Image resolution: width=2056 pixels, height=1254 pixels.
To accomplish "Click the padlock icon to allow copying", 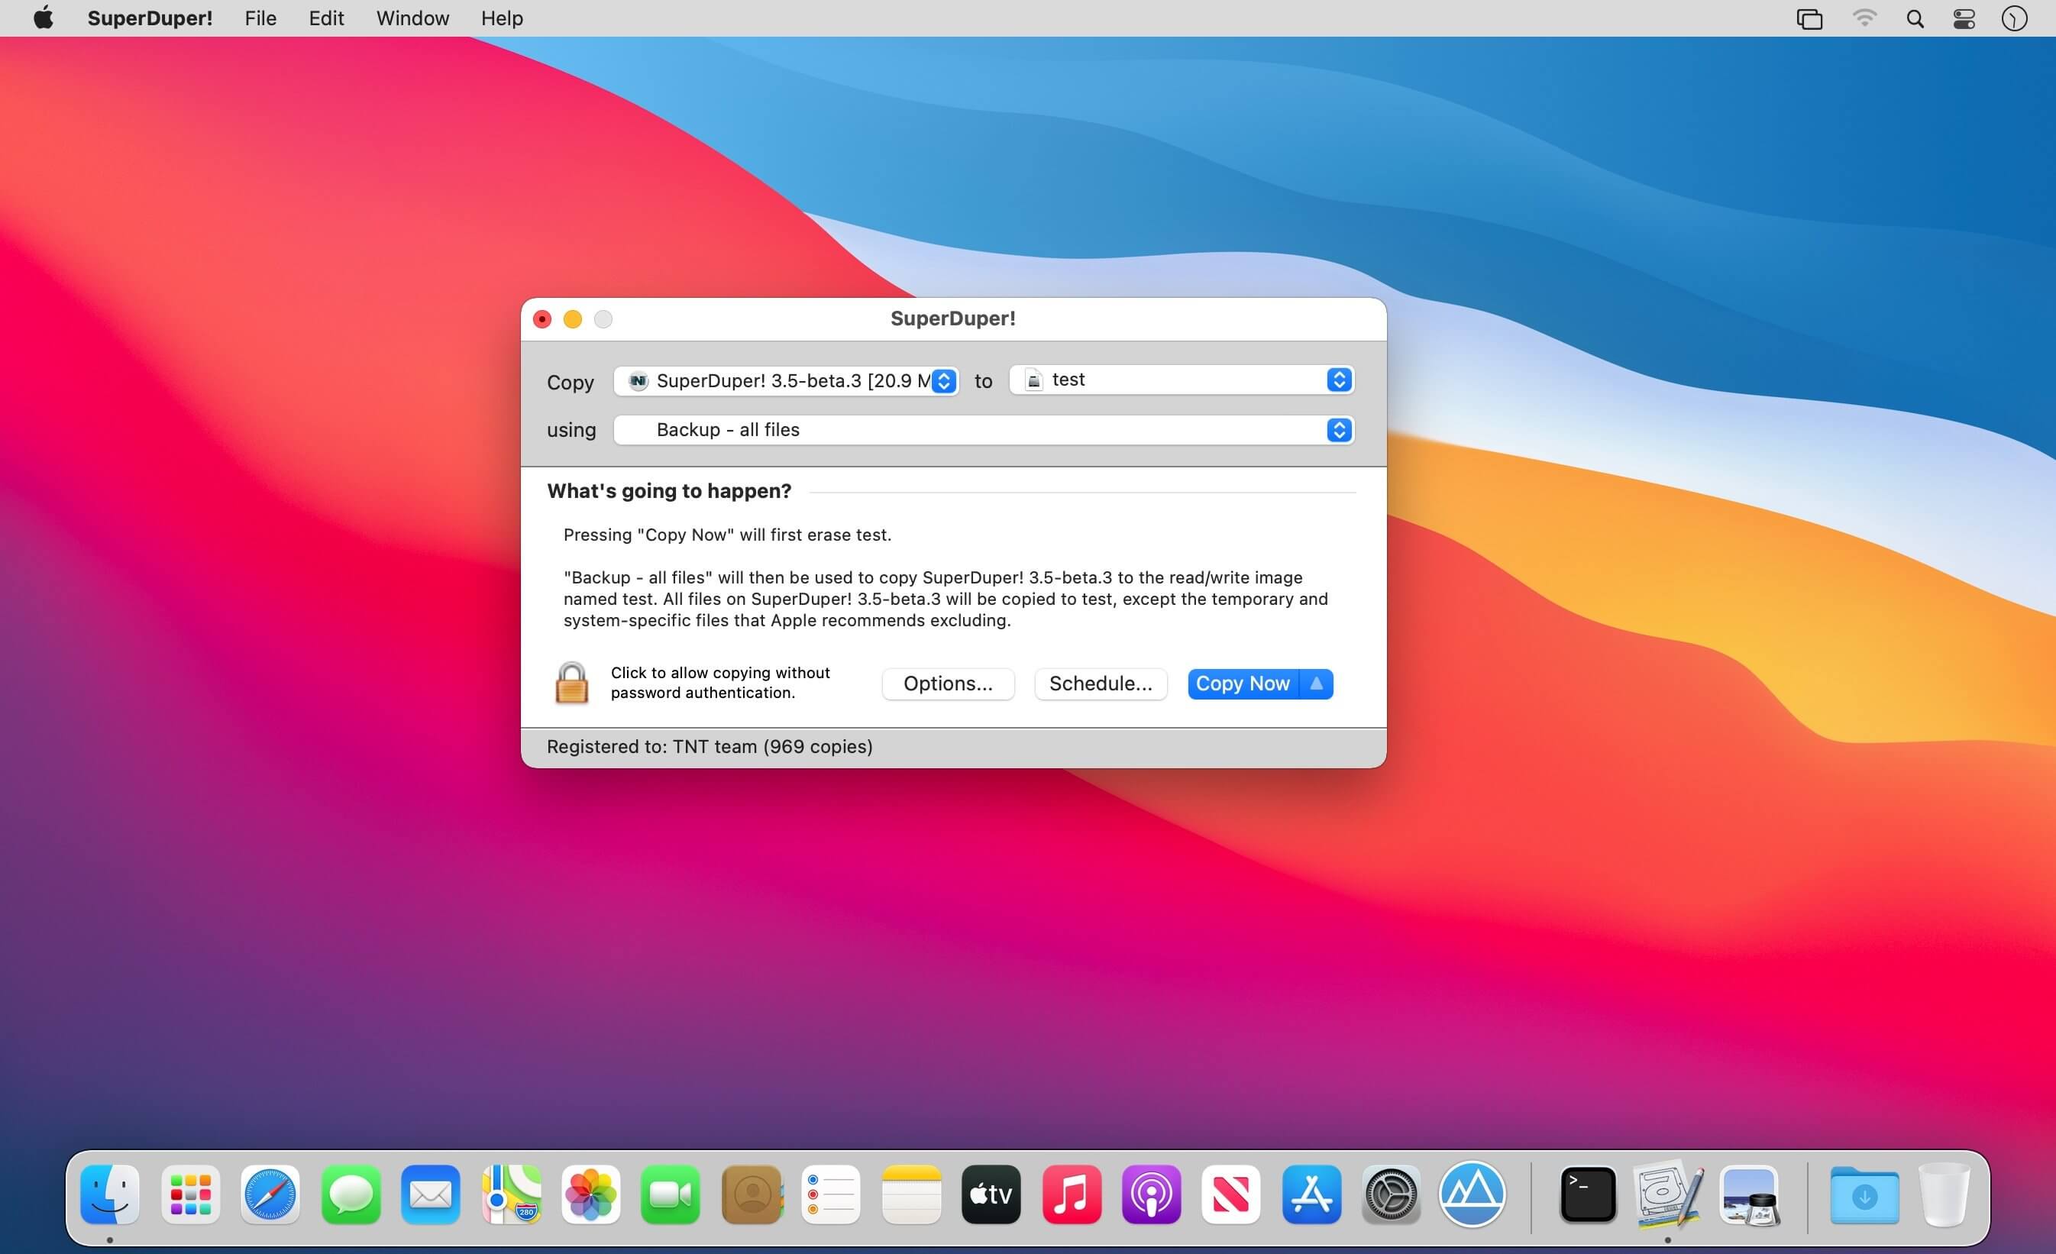I will point(571,684).
